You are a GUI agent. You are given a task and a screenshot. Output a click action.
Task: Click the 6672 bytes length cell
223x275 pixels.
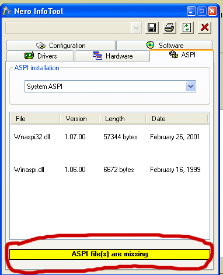tap(119, 170)
